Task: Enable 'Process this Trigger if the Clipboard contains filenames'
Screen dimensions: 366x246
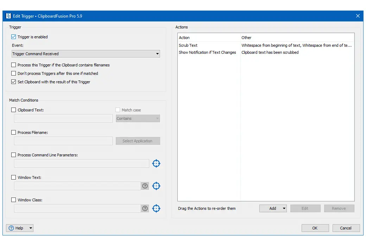Action: tap(13, 65)
